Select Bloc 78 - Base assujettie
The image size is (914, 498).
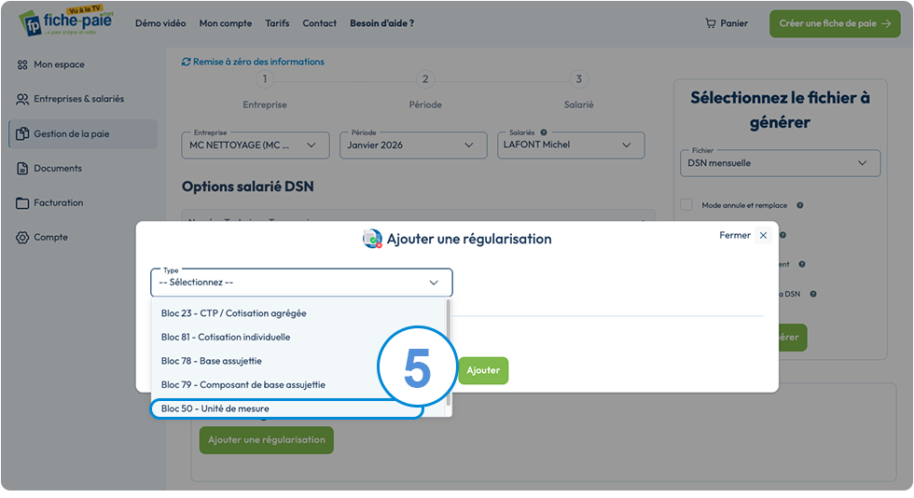pos(298,361)
